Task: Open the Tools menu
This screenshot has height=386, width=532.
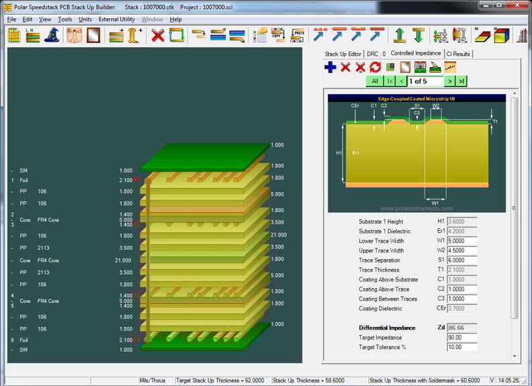Action: (64, 19)
